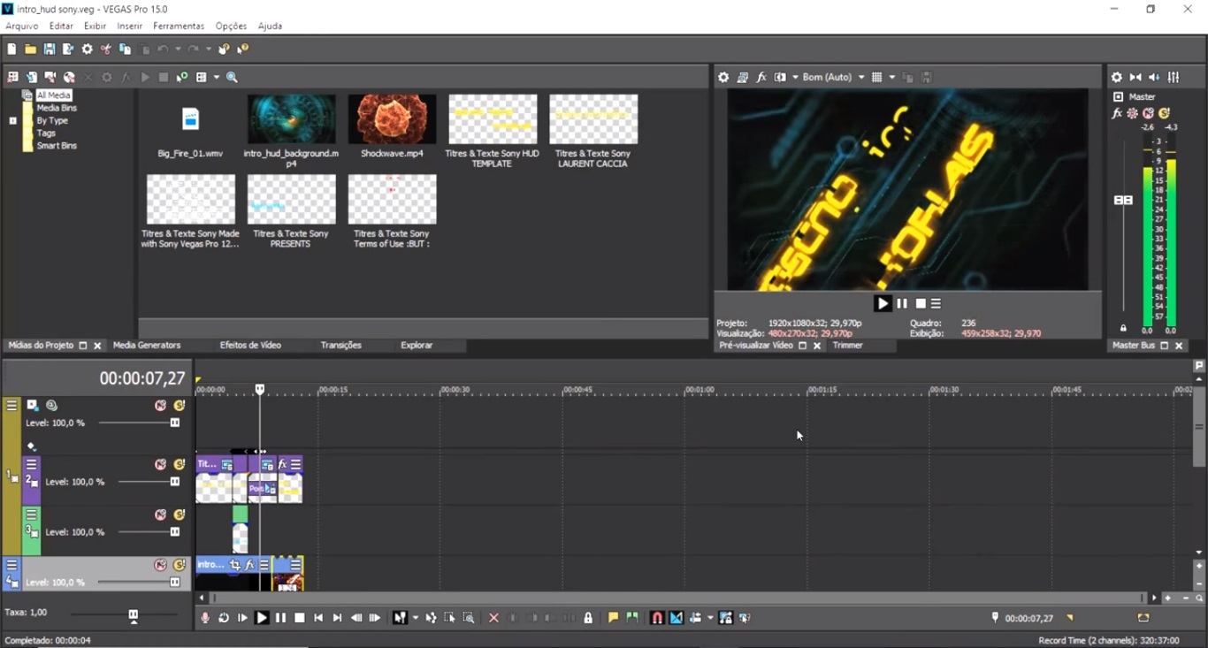This screenshot has height=648, width=1208.
Task: Open preview window properties gear icon
Action: coord(723,78)
